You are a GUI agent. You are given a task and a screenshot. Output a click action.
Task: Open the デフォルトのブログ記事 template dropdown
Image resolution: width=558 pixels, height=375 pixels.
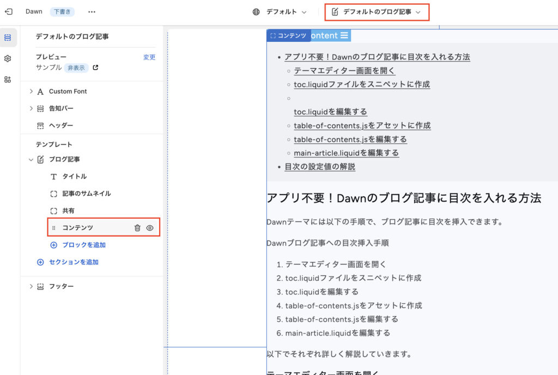(377, 12)
